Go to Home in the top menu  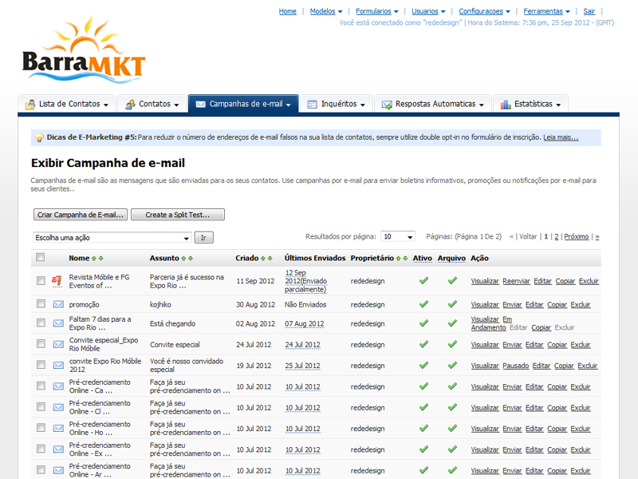(x=287, y=11)
